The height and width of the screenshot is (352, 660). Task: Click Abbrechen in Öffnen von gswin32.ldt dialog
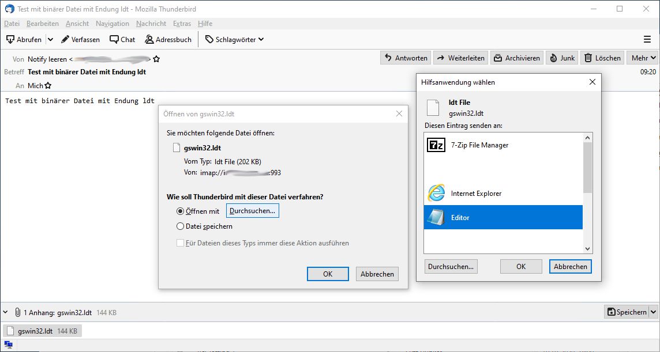tap(377, 274)
